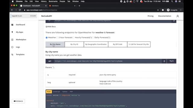This screenshot has height=108, width=193.
Task: Expand the Params section arrow
Action: coord(53,67)
